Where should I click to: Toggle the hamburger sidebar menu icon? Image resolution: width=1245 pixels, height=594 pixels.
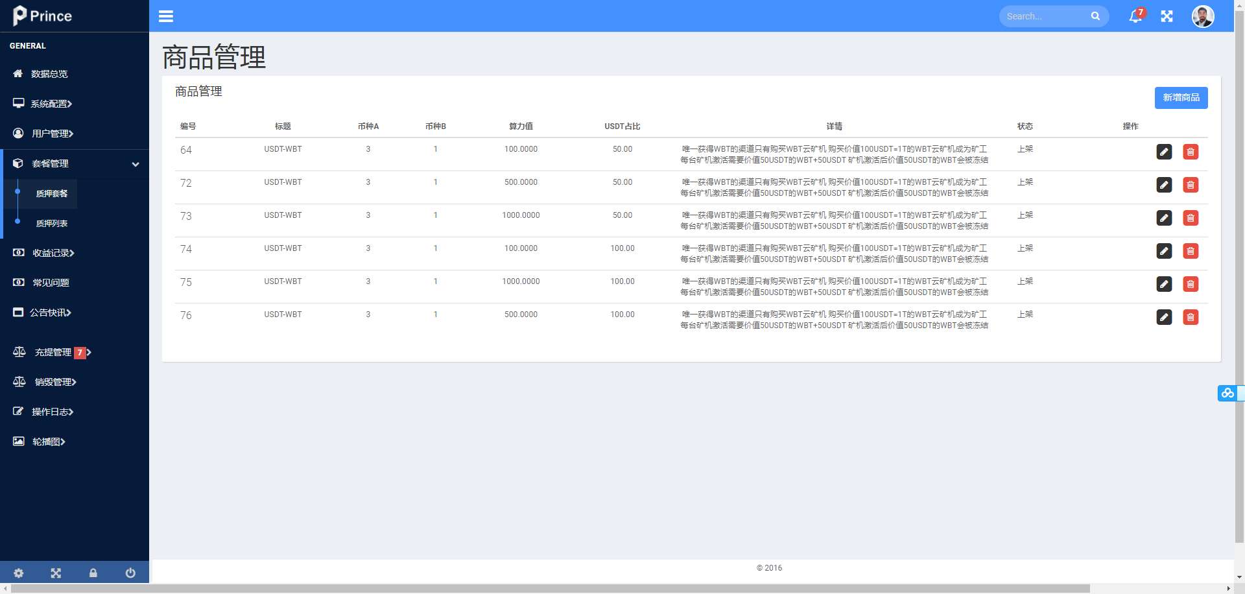point(166,16)
